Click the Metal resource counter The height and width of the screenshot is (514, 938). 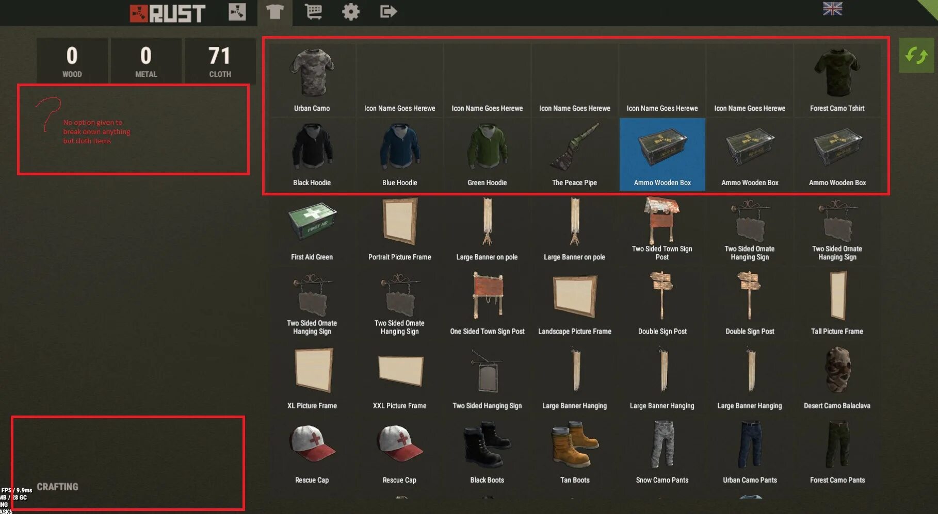146,60
